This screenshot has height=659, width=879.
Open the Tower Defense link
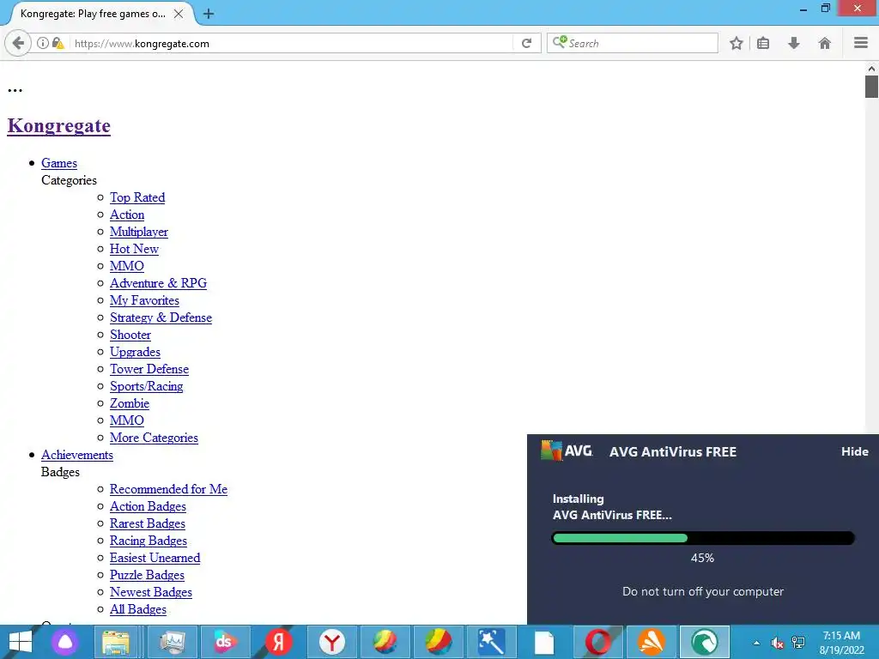(149, 369)
